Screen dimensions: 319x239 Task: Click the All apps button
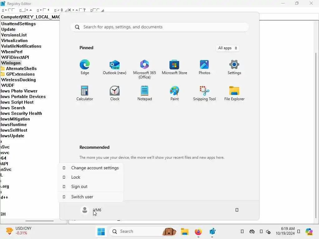click(227, 48)
